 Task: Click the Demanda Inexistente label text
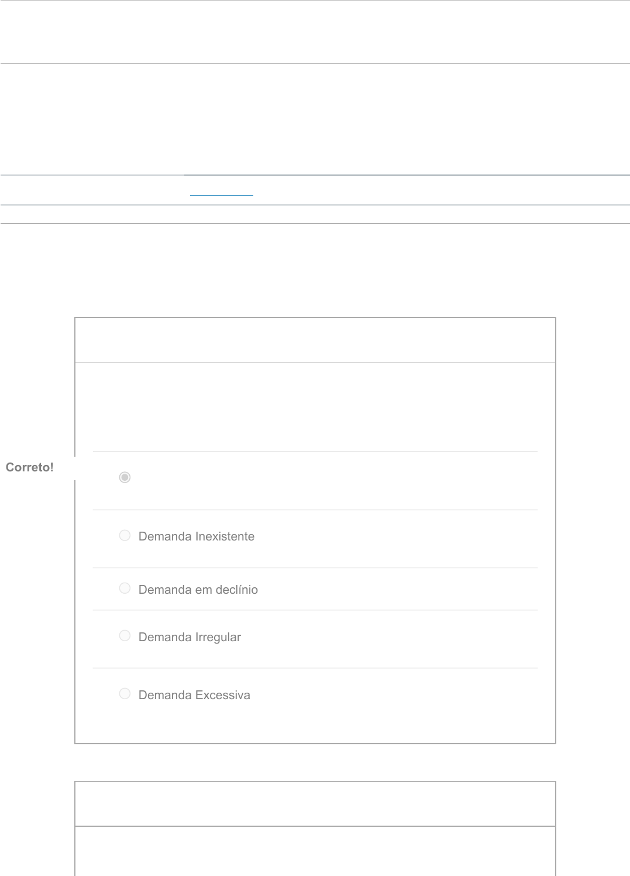click(196, 537)
